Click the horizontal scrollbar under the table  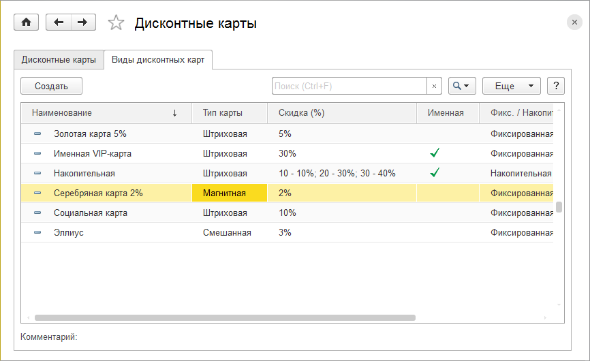click(225, 318)
